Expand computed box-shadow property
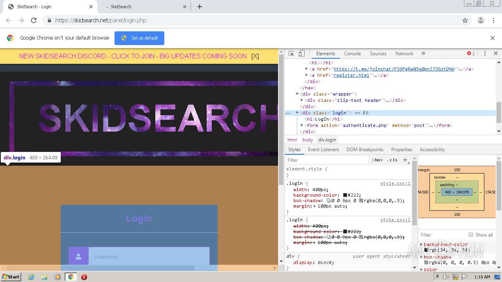 (422, 257)
